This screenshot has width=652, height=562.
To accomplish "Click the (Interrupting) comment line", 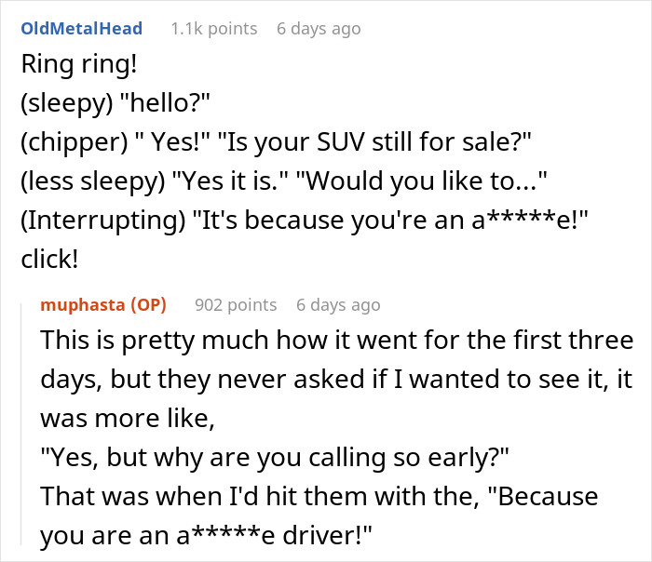I will [x=305, y=221].
